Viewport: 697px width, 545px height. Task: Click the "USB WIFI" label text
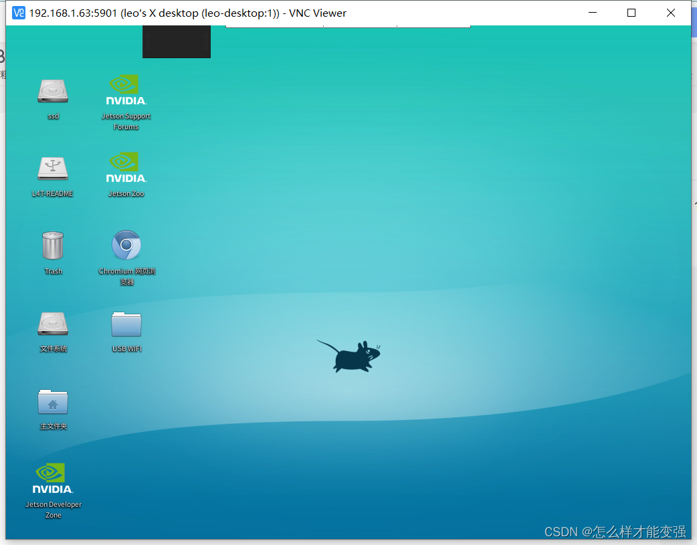126,349
